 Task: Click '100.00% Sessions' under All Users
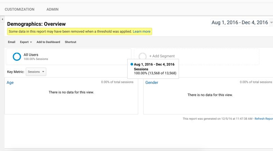point(36,59)
